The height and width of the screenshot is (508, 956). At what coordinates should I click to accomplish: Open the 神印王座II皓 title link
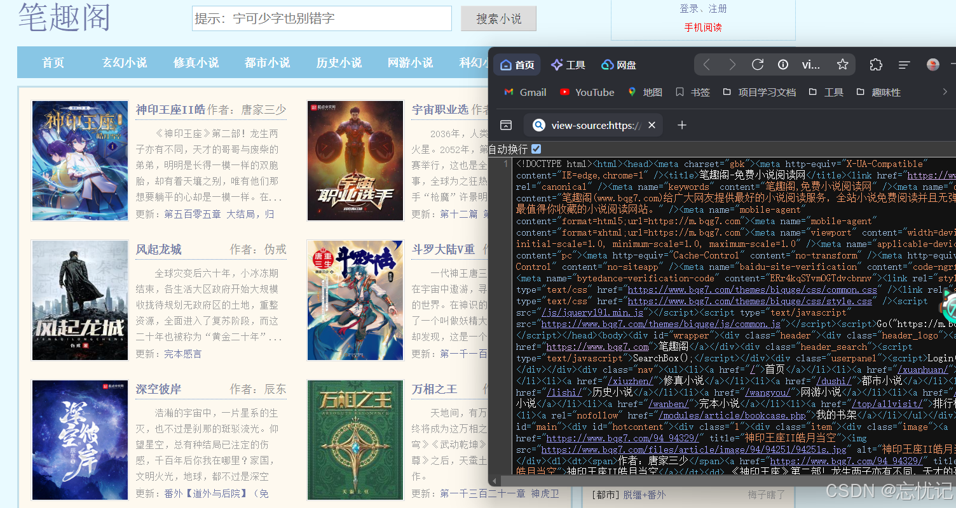pyautogui.click(x=170, y=110)
